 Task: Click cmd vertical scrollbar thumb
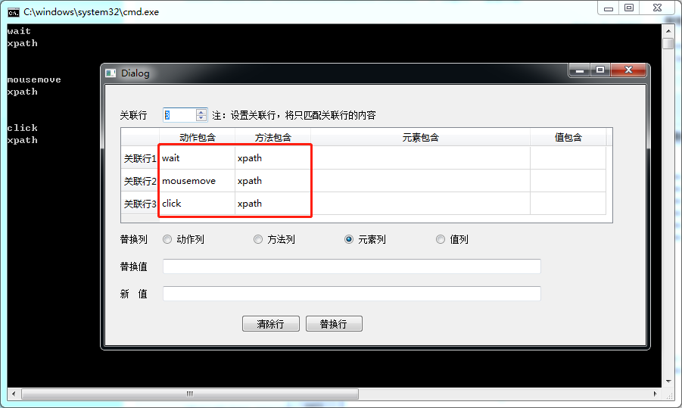pos(668,43)
